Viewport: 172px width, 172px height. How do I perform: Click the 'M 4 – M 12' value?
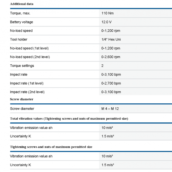click(110, 109)
